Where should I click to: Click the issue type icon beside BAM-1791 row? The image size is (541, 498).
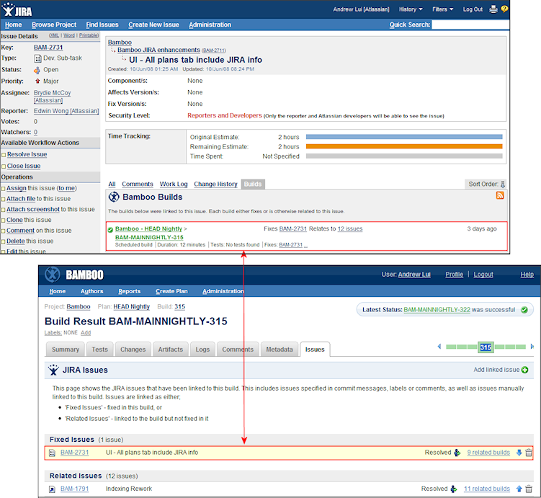[52, 489]
